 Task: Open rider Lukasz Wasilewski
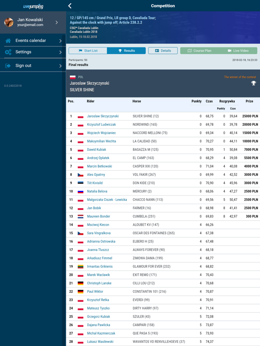point(100,341)
